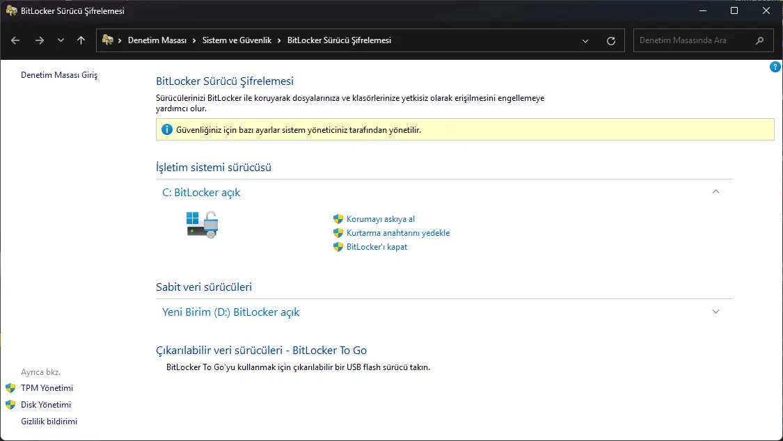The image size is (783, 441).
Task: Open Gizlilik bildirimi link
Action: [x=49, y=422]
